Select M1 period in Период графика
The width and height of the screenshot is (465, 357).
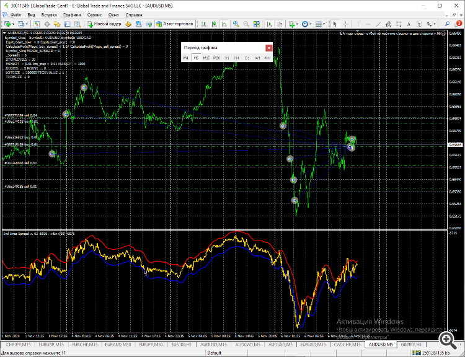(x=186, y=58)
